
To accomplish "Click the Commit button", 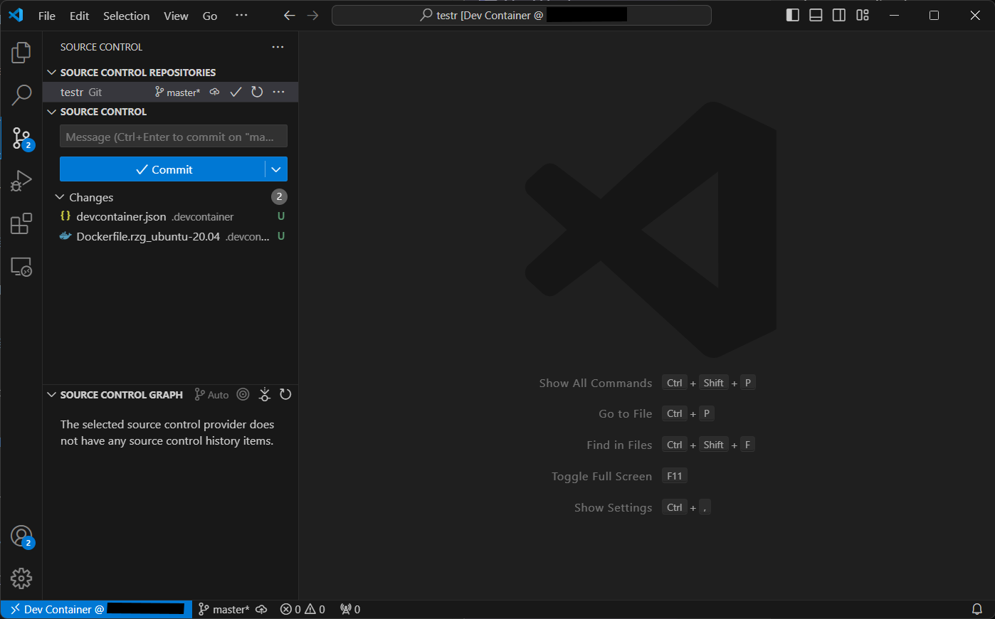I will [162, 169].
